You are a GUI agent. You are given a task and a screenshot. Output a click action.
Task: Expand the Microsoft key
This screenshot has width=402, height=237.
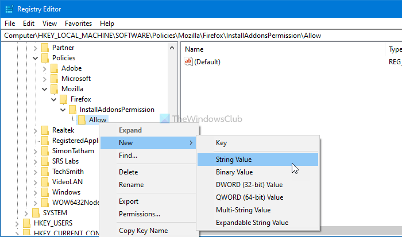45,79
